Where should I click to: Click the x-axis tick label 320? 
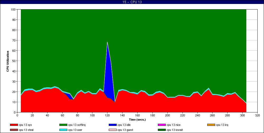pyautogui.click(x=257, y=116)
